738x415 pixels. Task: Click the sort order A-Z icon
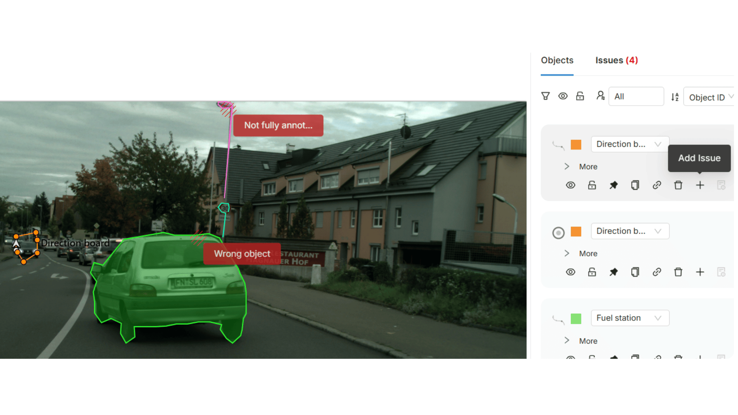675,97
